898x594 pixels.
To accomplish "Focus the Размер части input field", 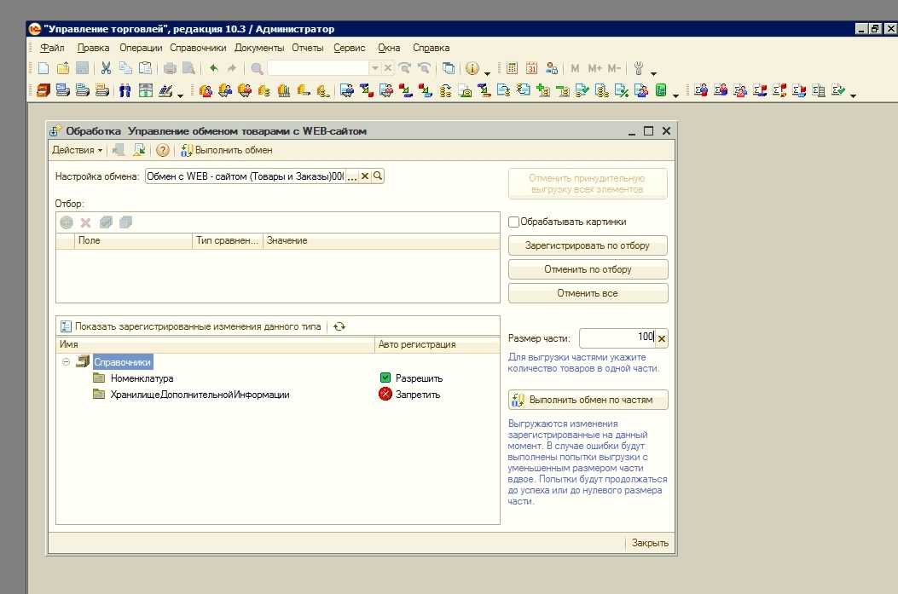I will click(617, 337).
